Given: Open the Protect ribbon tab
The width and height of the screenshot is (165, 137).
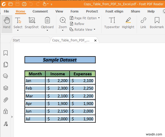Looking at the screenshot, I should (x=92, y=11).
